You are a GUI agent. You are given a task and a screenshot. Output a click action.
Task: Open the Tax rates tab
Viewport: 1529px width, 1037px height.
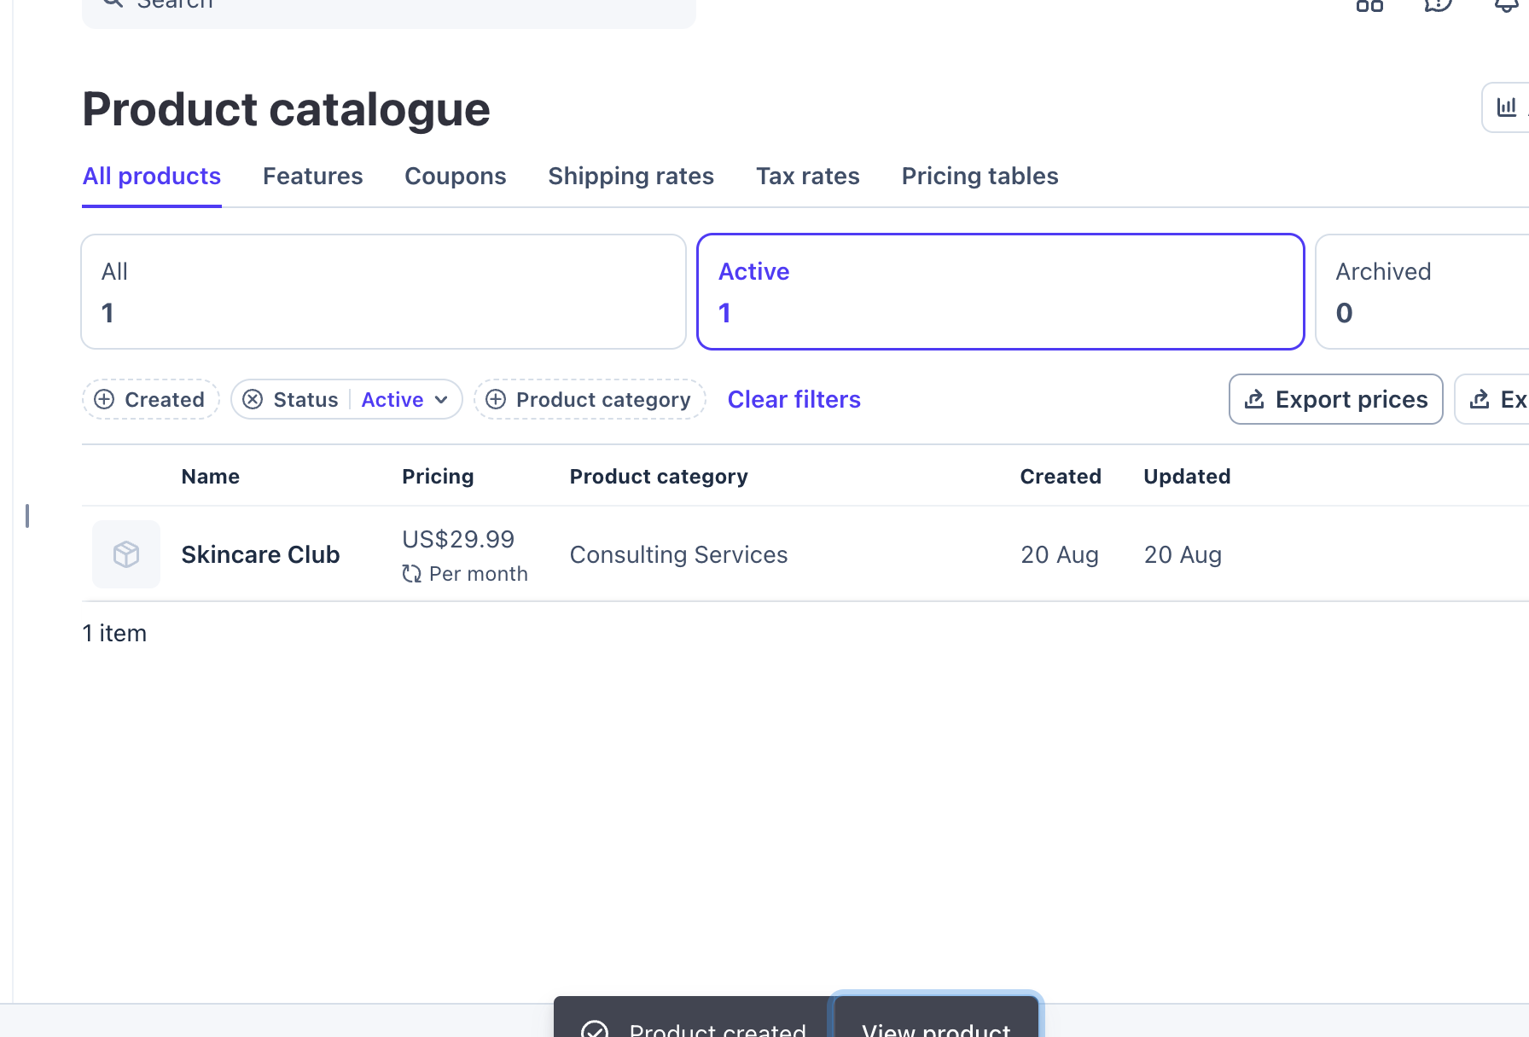(x=808, y=177)
